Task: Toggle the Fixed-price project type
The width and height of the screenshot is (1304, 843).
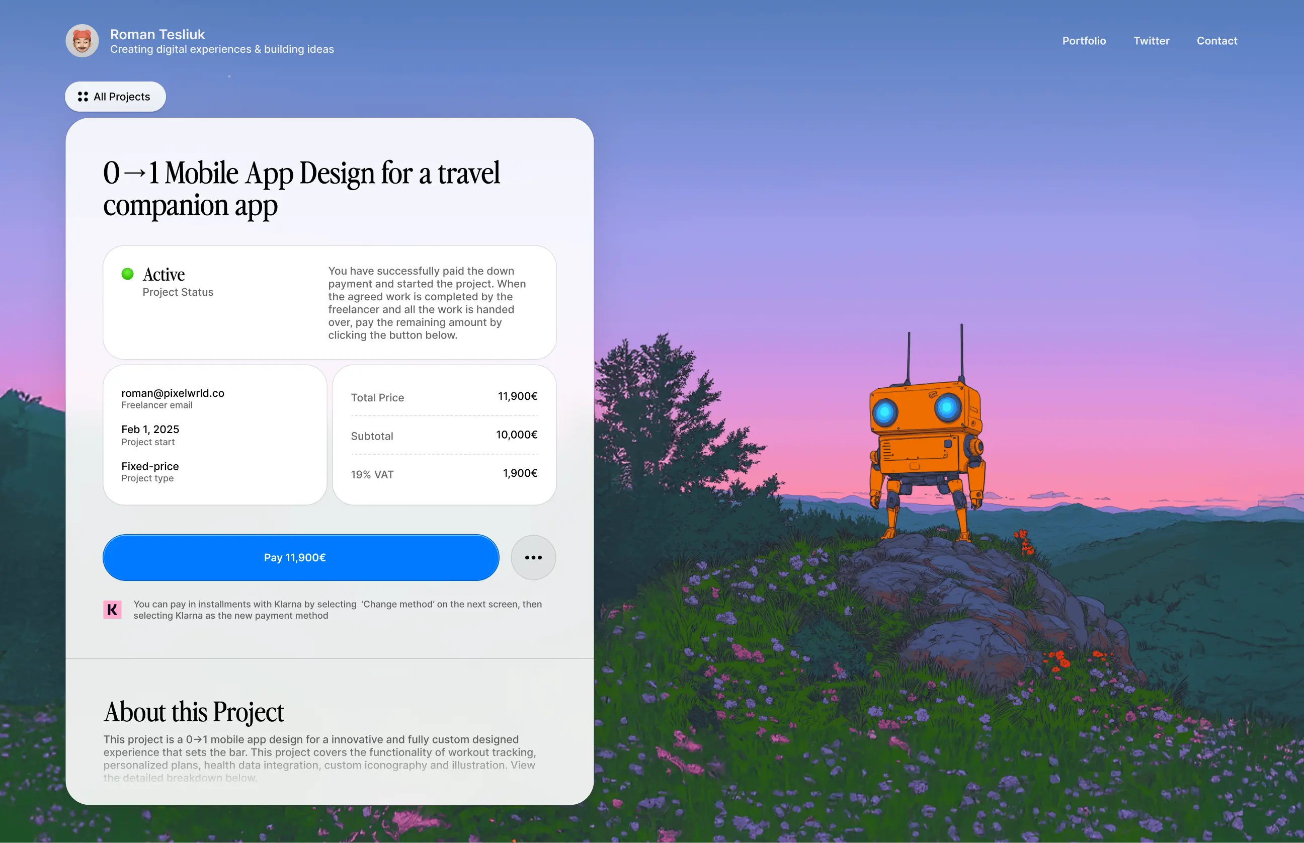Action: point(149,466)
